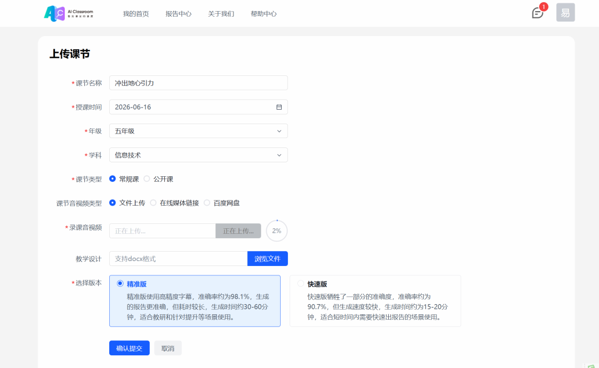Click the 授课时间 date field
The height and width of the screenshot is (368, 599).
[198, 107]
